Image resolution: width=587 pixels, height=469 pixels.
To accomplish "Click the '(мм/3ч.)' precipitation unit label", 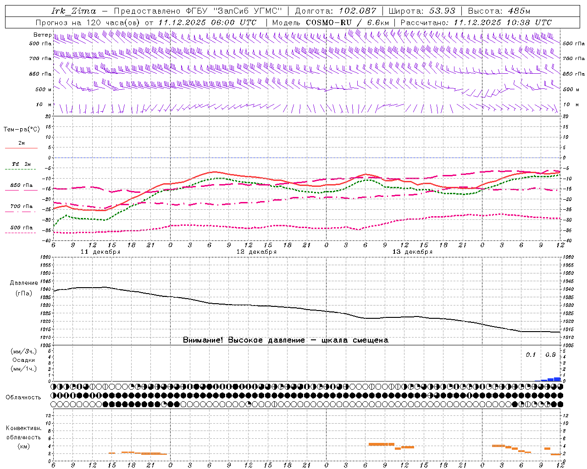I will click(x=23, y=351).
